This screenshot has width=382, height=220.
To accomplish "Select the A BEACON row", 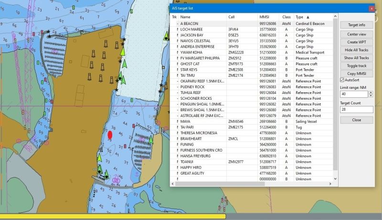I will click(x=252, y=23).
